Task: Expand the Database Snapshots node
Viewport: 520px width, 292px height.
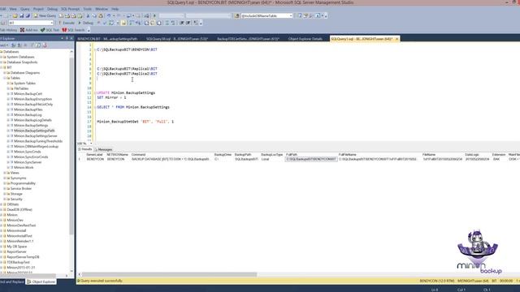Action: tap(2, 62)
